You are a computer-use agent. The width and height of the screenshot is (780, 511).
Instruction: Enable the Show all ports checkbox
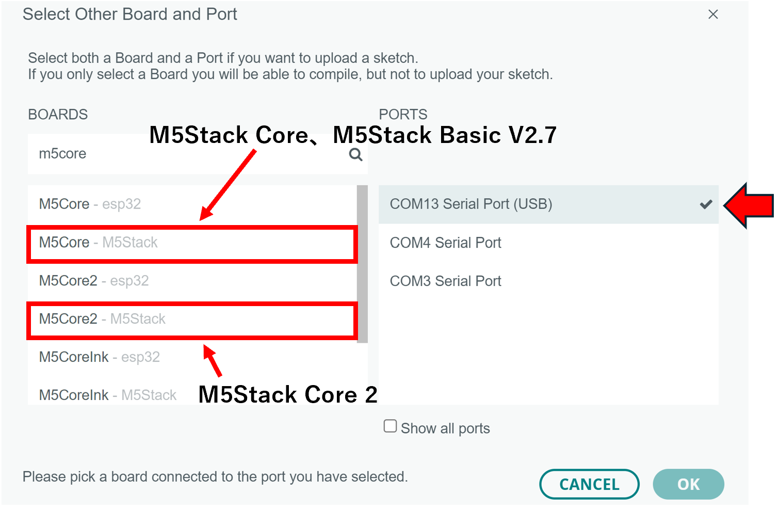pos(389,426)
